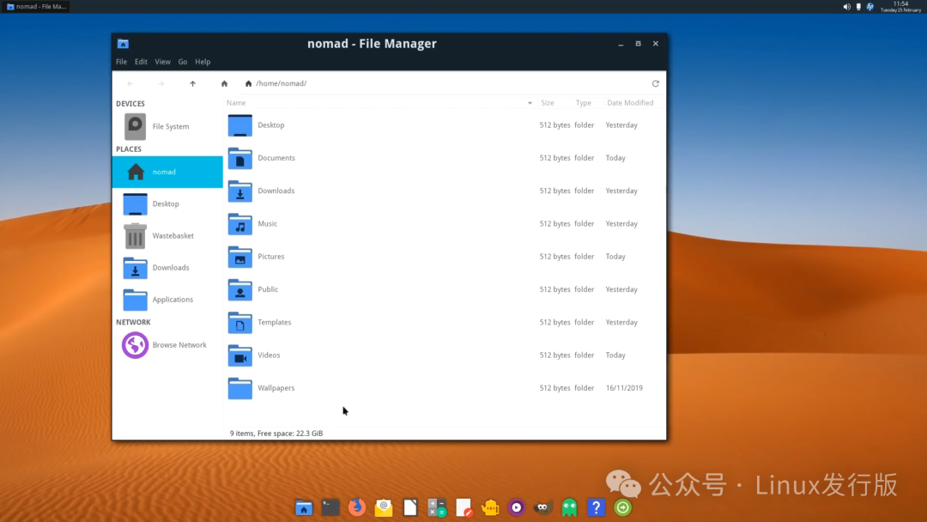Viewport: 927px width, 522px height.
Task: Sort files by the Size column
Action: pos(548,103)
